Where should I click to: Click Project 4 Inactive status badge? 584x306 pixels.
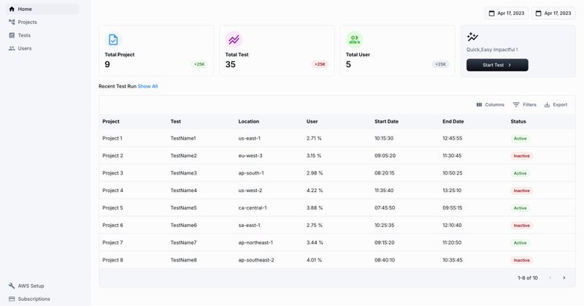[x=522, y=191]
